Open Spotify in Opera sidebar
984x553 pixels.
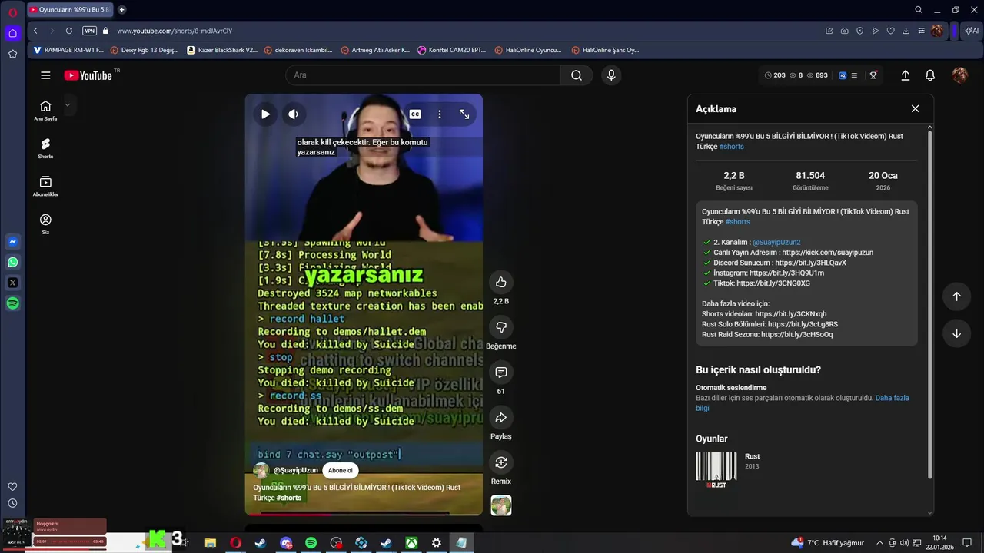coord(12,303)
